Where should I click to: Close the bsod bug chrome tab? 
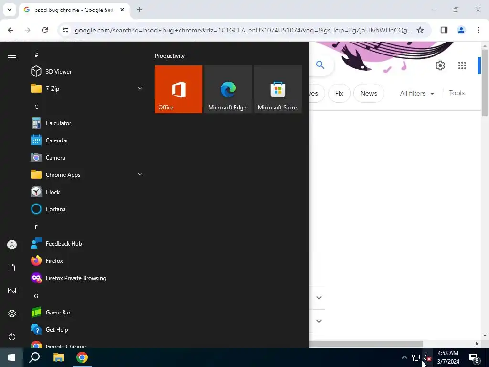122,10
